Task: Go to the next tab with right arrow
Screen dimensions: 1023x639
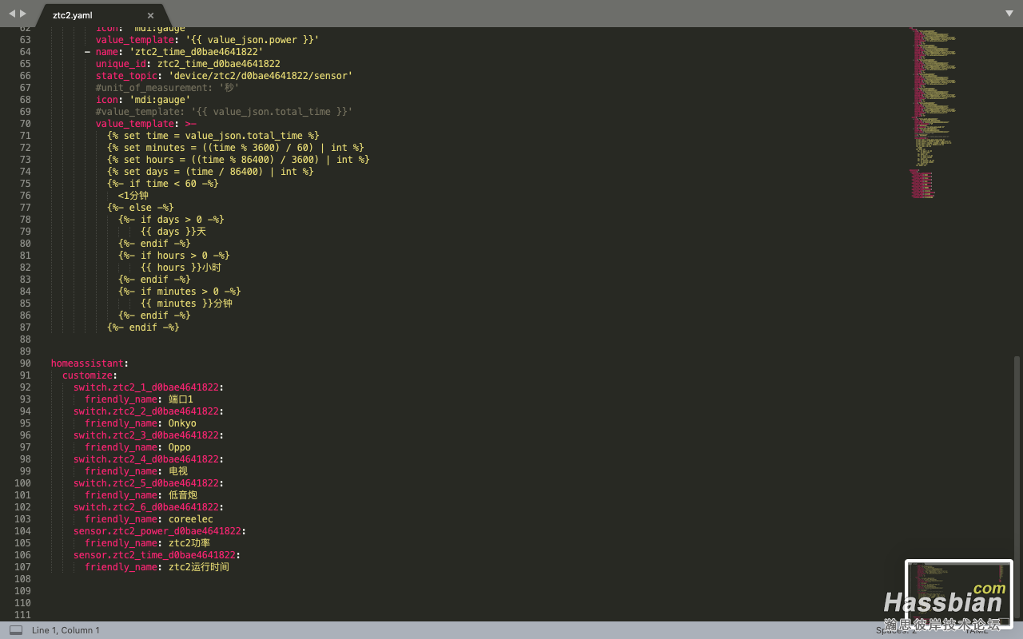Action: (x=23, y=14)
